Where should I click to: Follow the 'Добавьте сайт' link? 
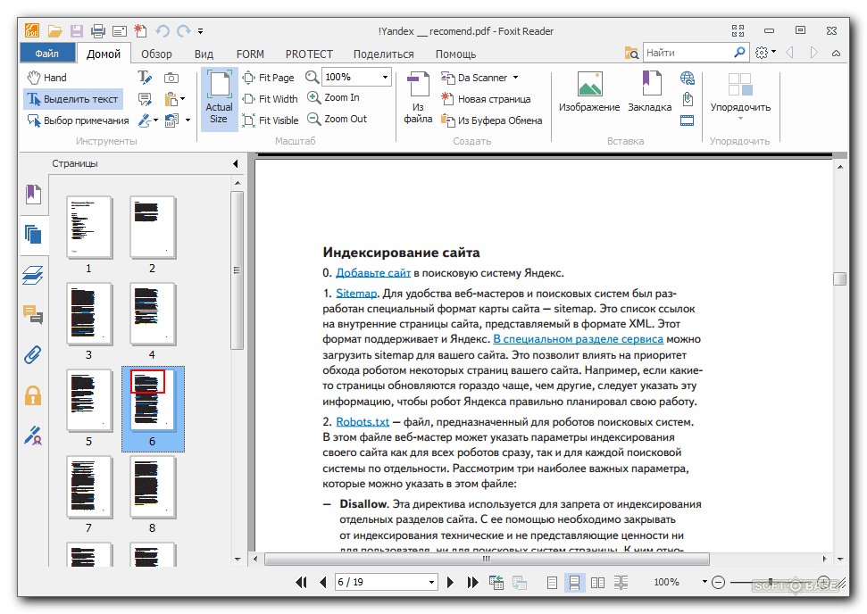(373, 273)
